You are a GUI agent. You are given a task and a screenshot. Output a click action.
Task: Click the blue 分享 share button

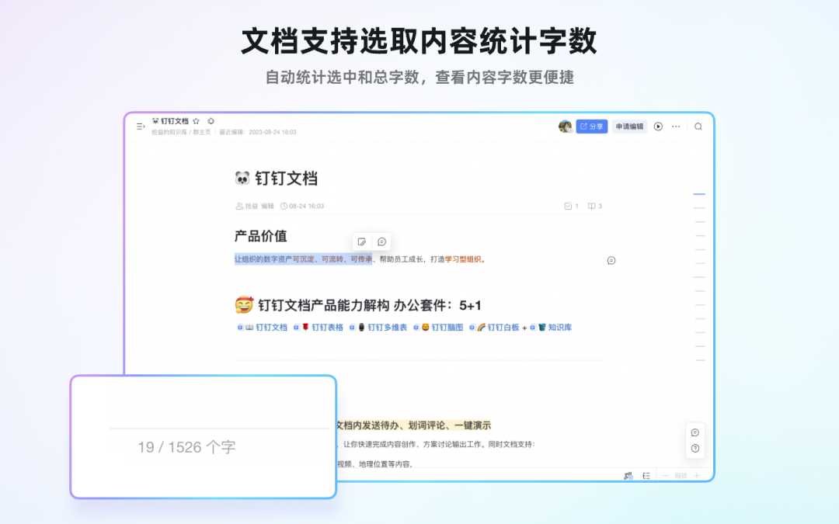tap(591, 127)
